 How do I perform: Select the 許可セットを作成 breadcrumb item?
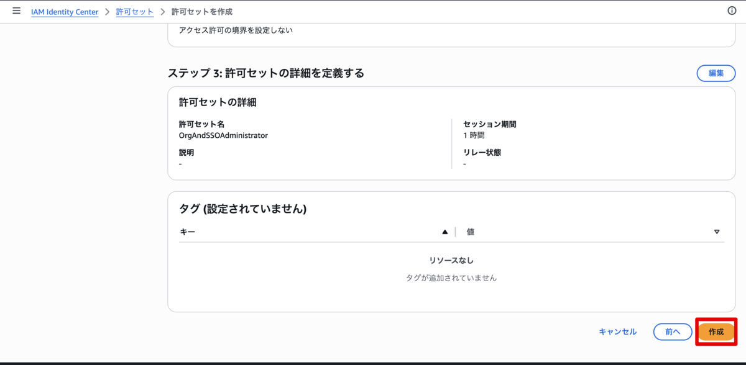(202, 12)
